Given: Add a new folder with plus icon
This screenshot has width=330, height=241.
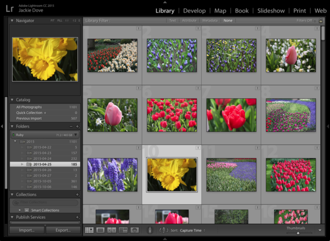Looking at the screenshot, I should click(77, 126).
